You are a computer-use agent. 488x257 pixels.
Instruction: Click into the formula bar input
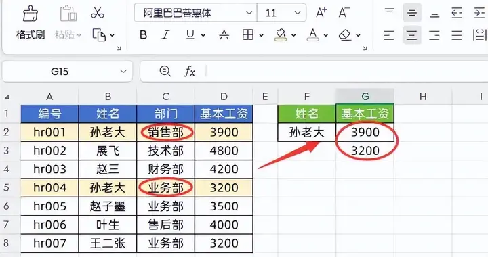(x=347, y=72)
